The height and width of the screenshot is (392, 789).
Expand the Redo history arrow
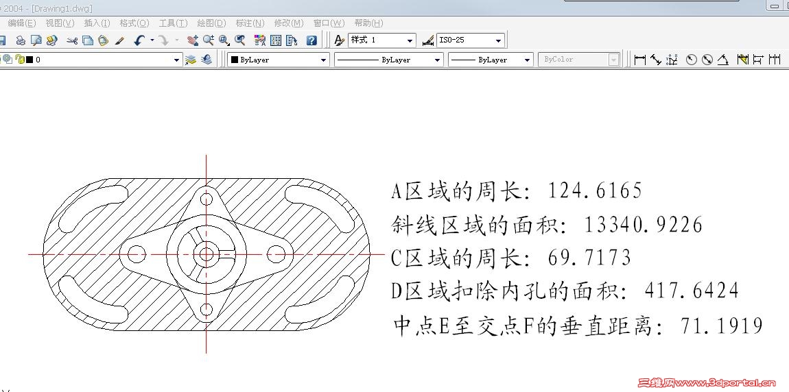[x=176, y=40]
